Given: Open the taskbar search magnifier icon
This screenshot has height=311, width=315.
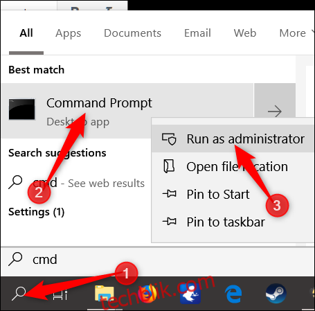Looking at the screenshot, I should tap(19, 293).
